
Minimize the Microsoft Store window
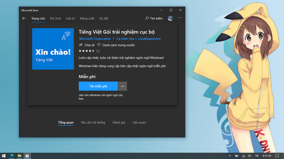161,10
